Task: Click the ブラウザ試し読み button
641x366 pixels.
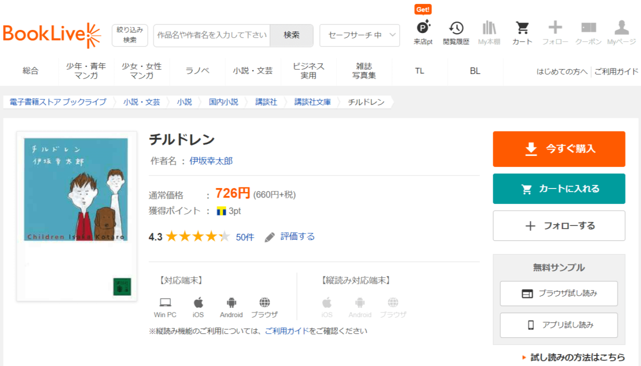Action: [559, 293]
